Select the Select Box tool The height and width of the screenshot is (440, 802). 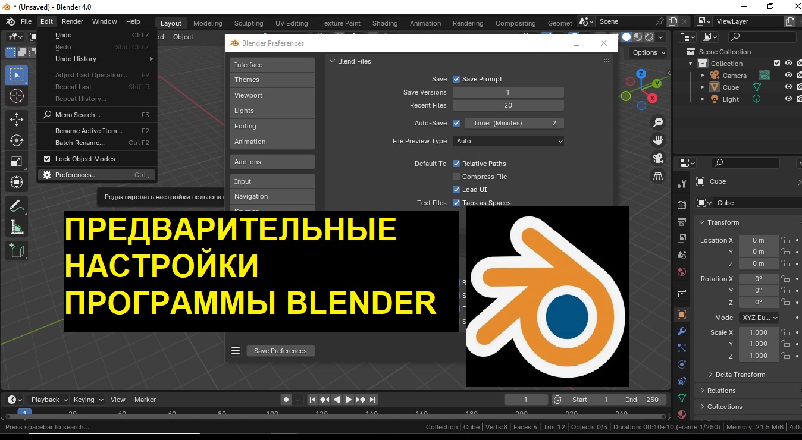click(x=17, y=75)
